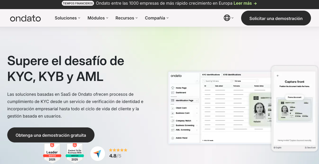Open the globe language icon in the header

(x=227, y=18)
